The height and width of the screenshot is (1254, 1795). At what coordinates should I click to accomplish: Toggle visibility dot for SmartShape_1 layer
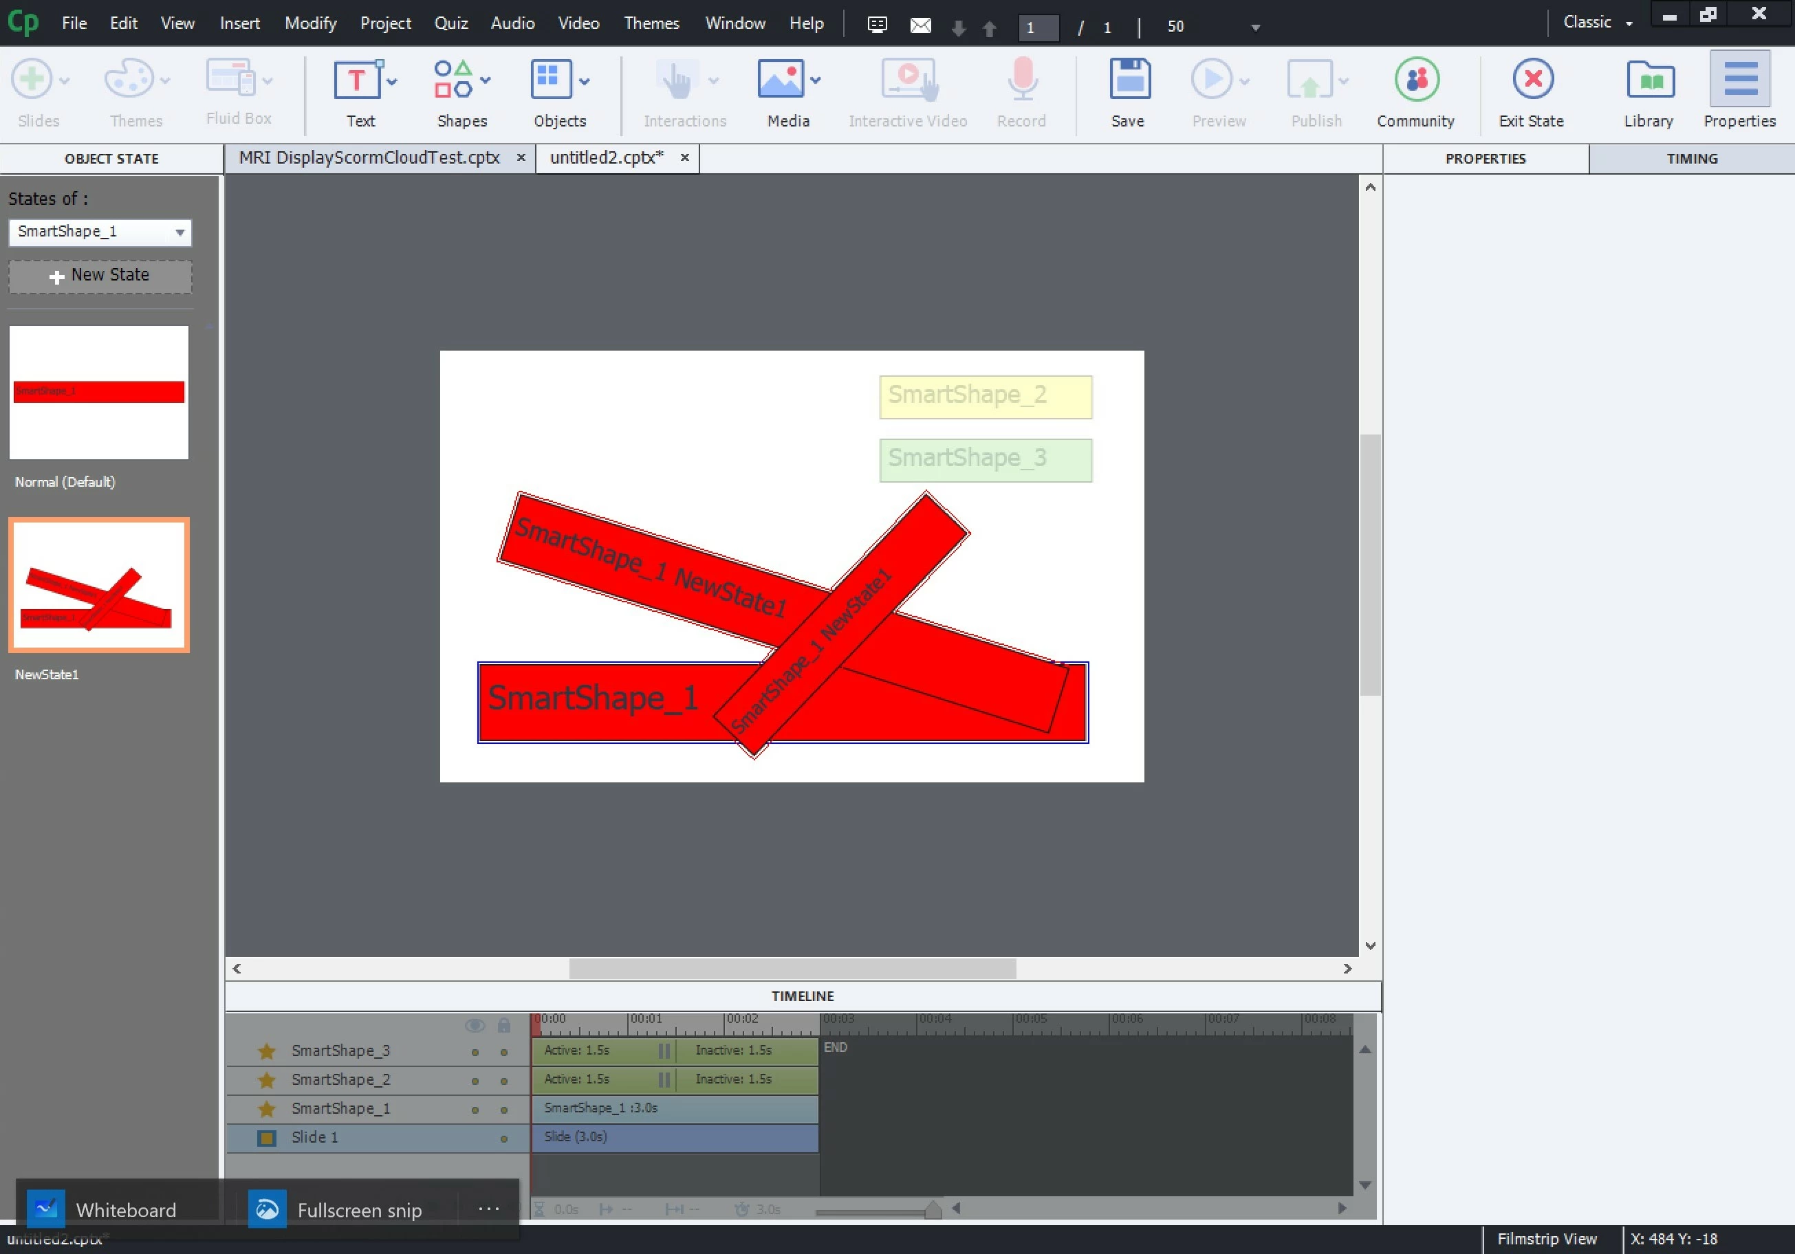tap(475, 1110)
